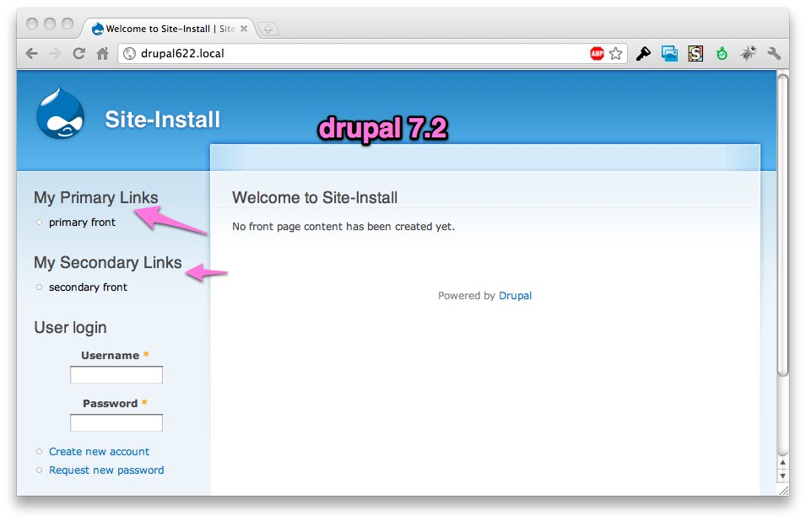The width and height of the screenshot is (806, 521).
Task: Select the Welcome to Site-Install tab
Action: pyautogui.click(x=170, y=29)
